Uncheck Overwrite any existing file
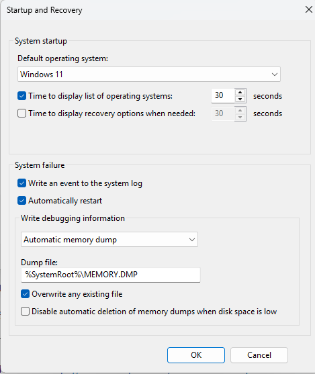 (x=25, y=294)
